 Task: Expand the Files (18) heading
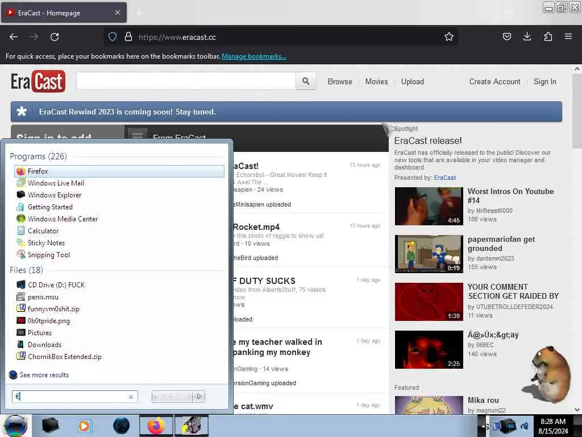(x=26, y=270)
